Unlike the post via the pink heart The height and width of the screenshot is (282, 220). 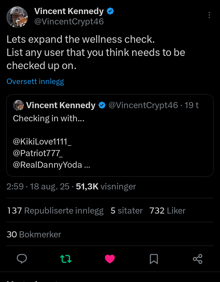click(110, 259)
